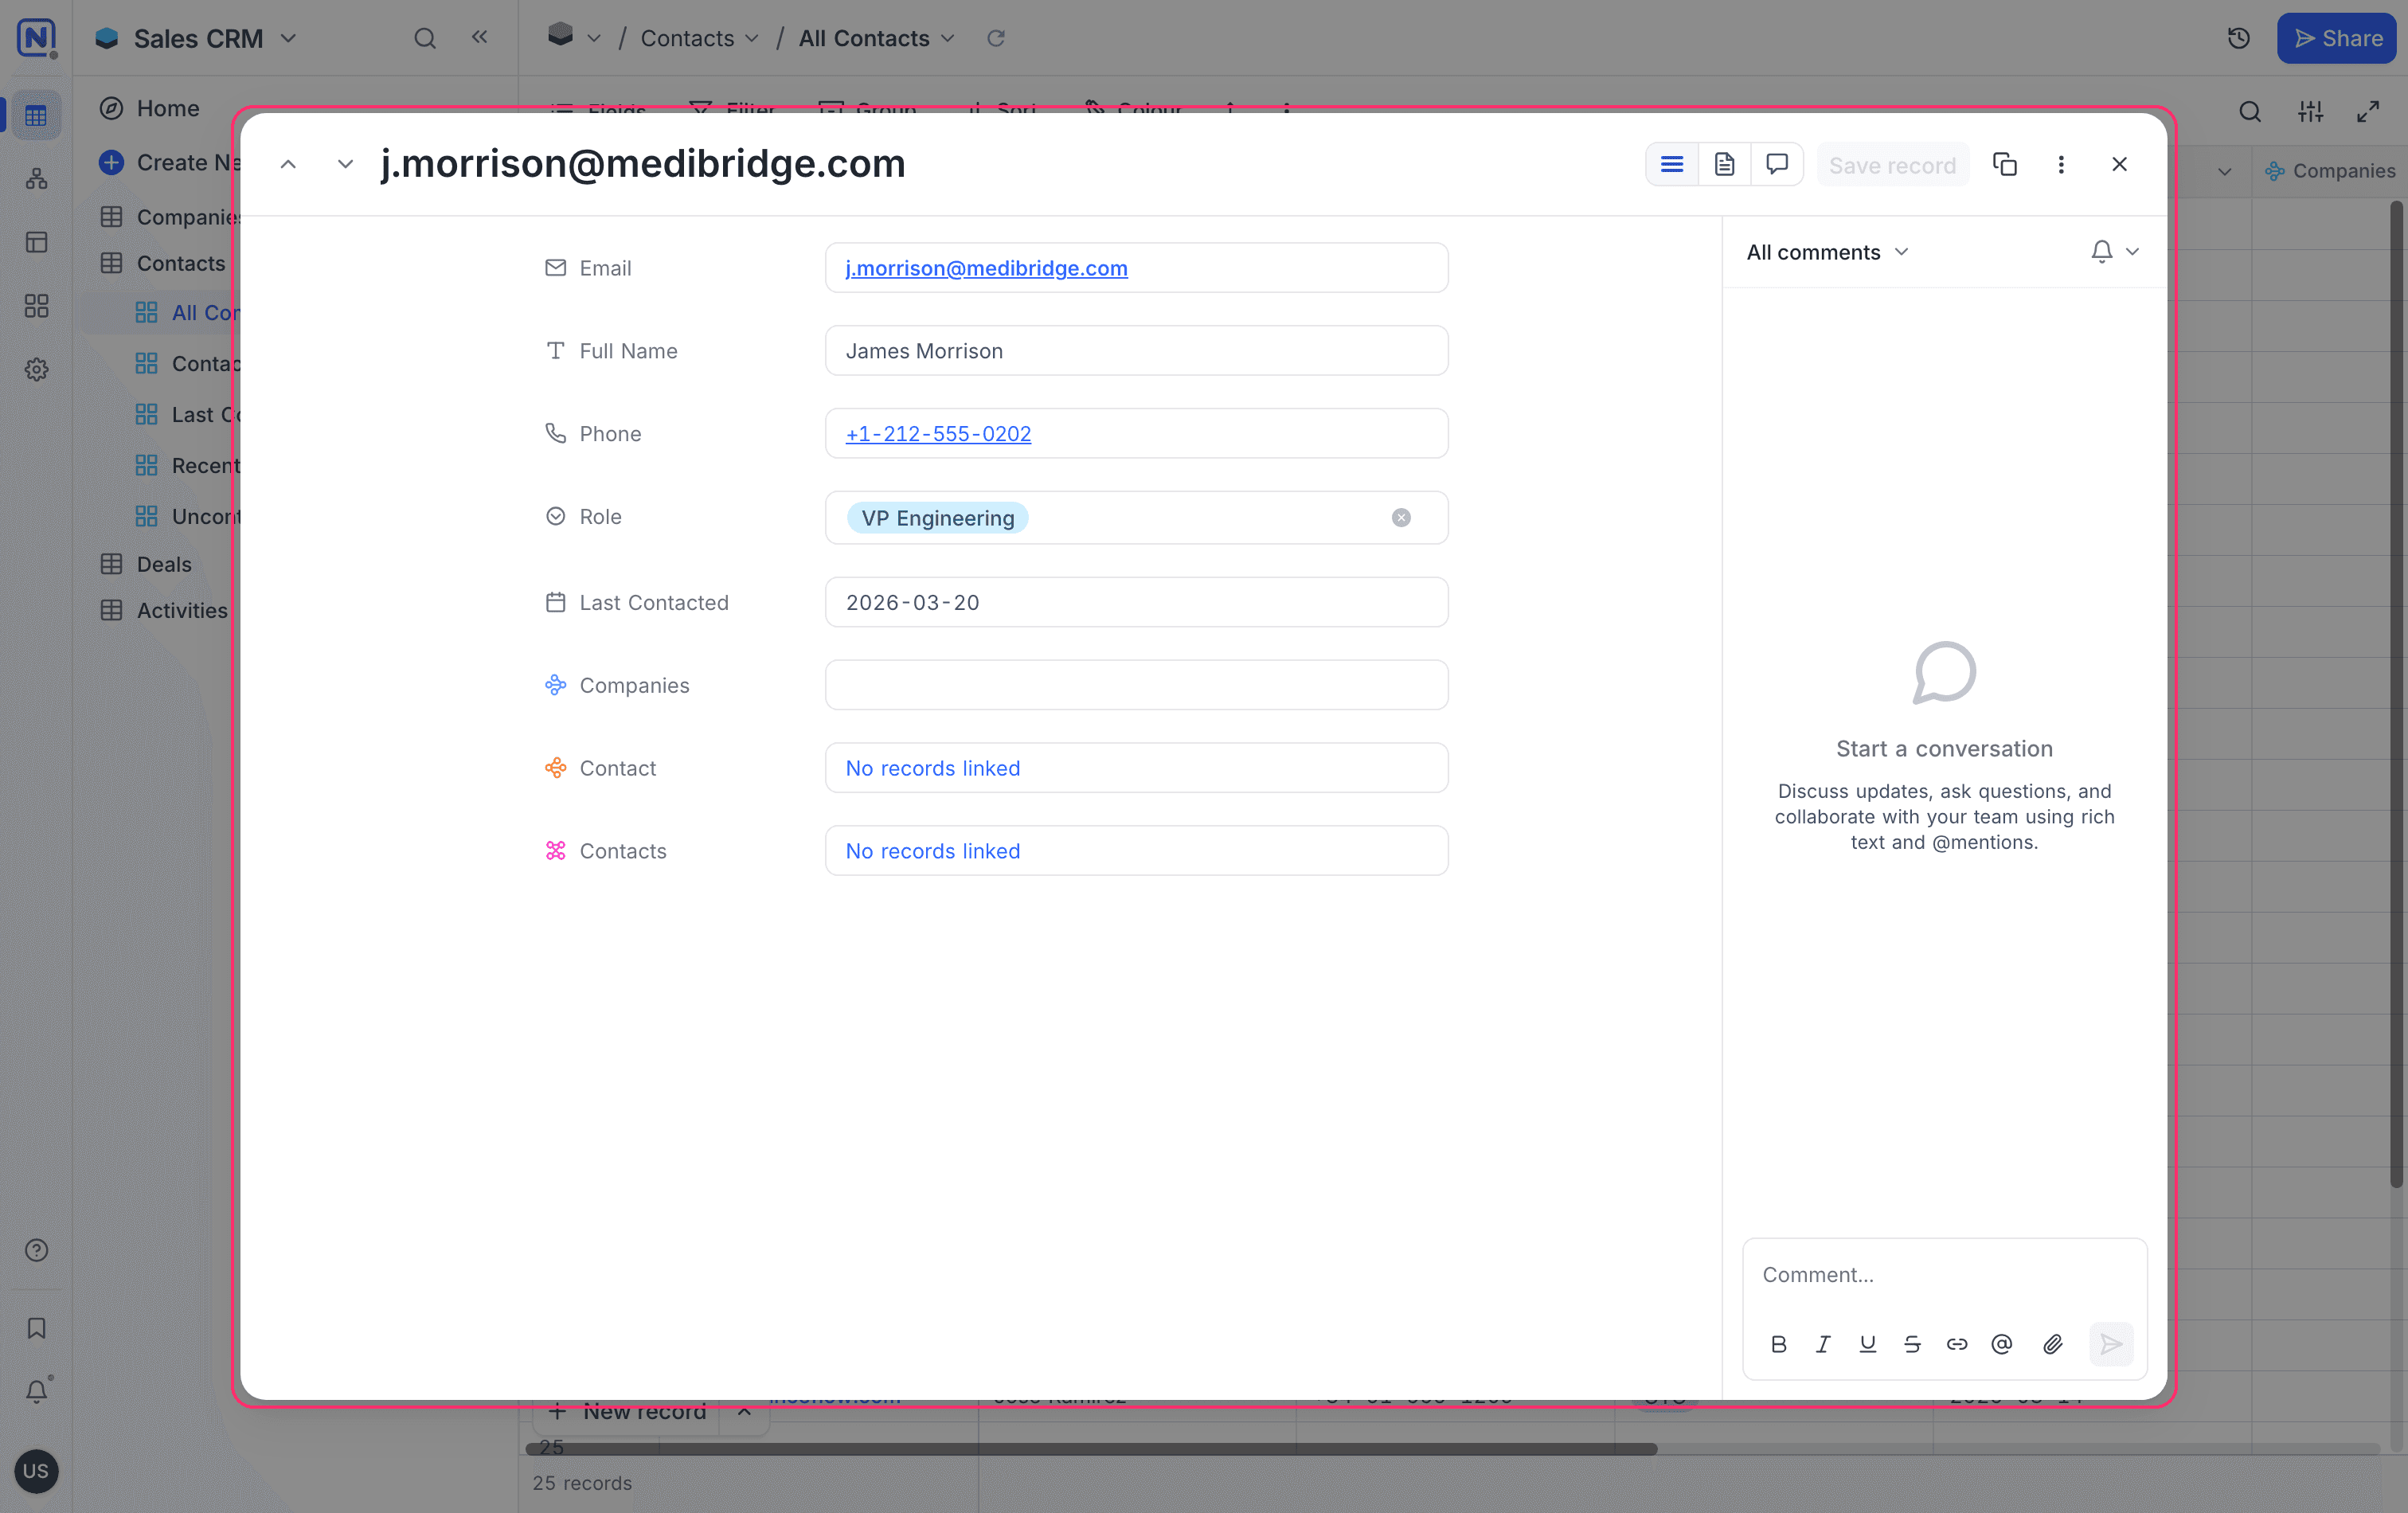This screenshot has width=2408, height=1513.
Task: Attach a file to the comment
Action: pos(2052,1344)
